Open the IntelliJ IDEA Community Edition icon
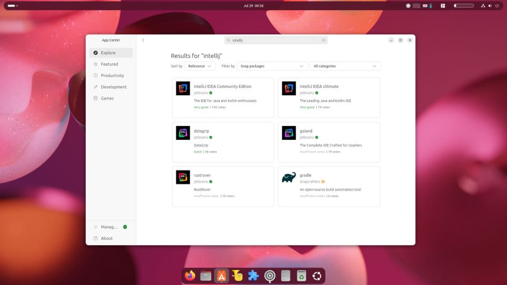Screen dimensions: 507x285 (x=183, y=88)
